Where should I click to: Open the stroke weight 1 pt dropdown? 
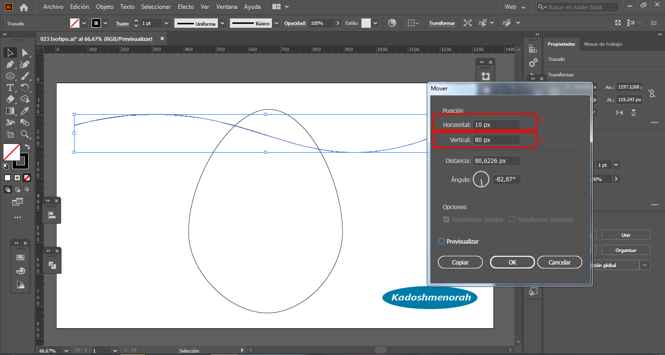point(166,23)
